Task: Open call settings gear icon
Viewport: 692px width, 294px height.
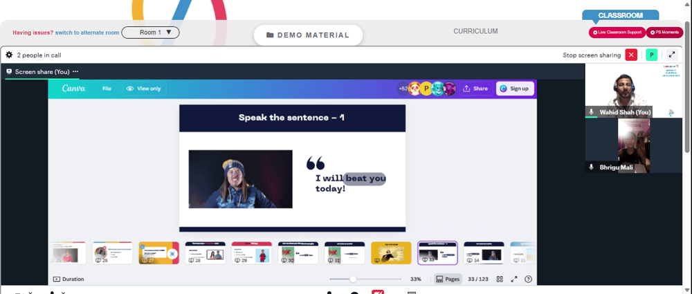Action: [9, 55]
